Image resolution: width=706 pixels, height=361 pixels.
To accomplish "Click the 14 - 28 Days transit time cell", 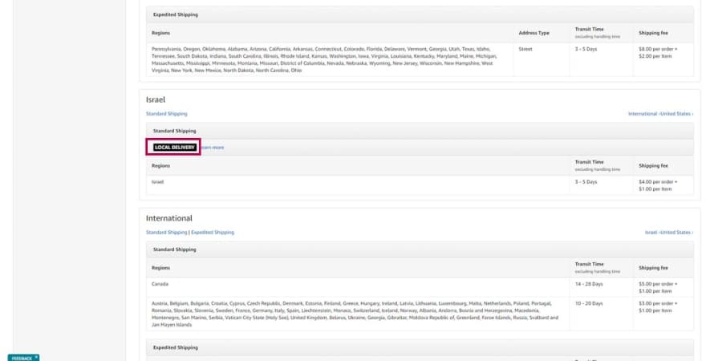I will [588, 284].
